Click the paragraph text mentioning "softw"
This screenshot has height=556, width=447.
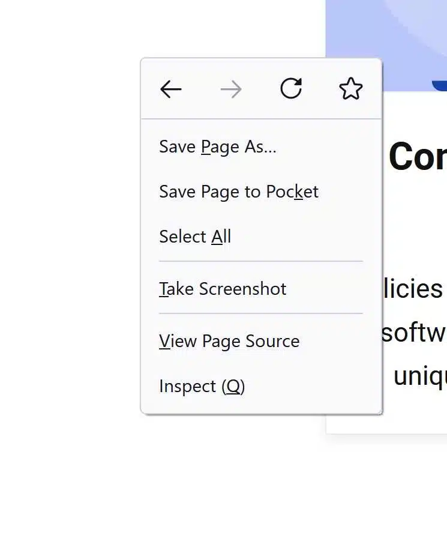pyautogui.click(x=420, y=332)
